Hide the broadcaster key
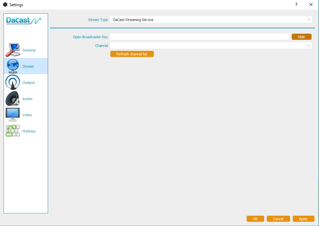The width and height of the screenshot is (319, 226). [301, 37]
